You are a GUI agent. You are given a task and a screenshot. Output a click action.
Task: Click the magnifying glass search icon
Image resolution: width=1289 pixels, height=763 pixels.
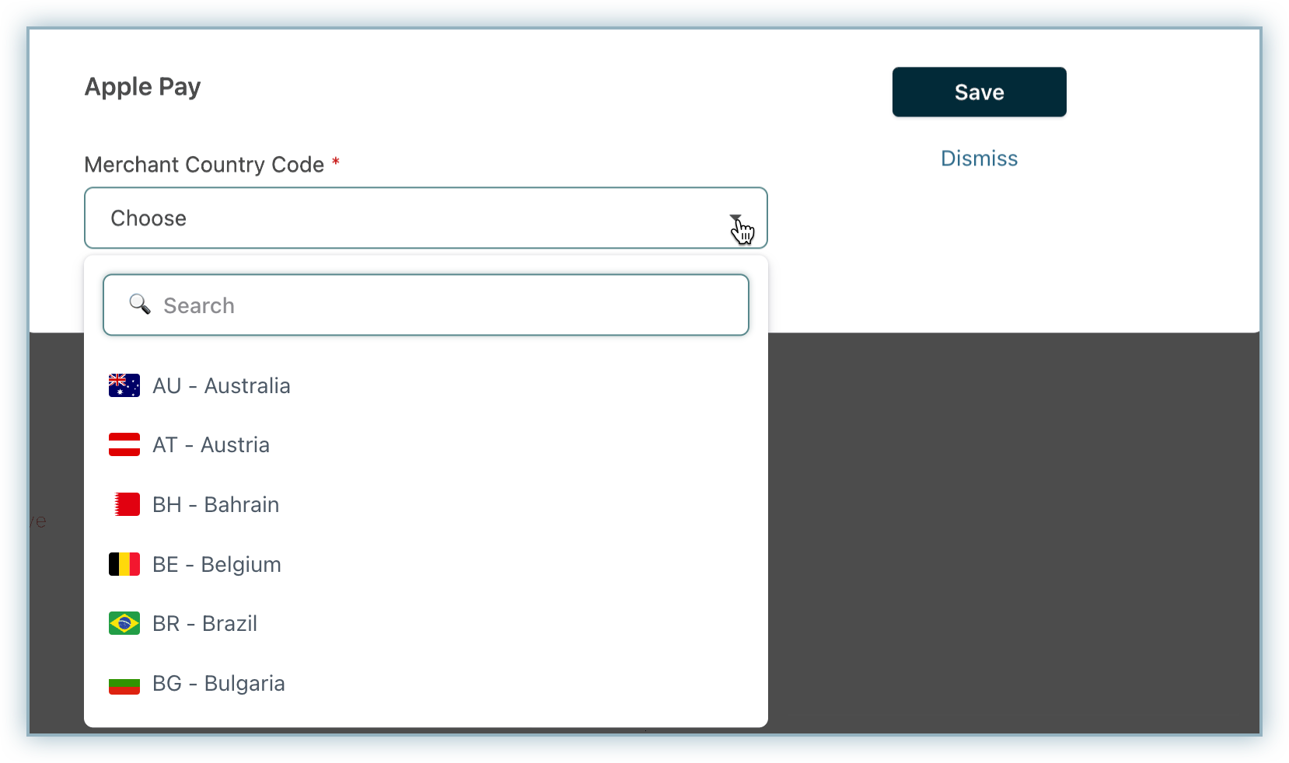point(140,305)
